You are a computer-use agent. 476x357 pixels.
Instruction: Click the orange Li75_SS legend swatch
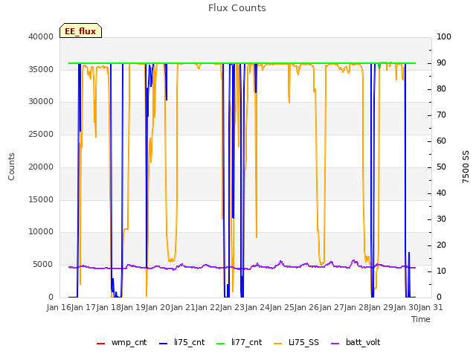pos(277,344)
